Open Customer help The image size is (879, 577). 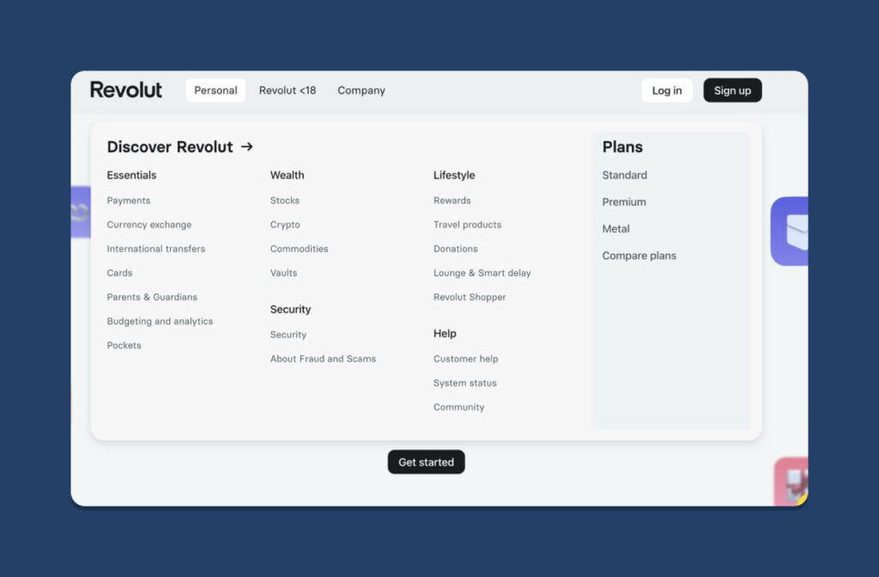[x=465, y=359]
